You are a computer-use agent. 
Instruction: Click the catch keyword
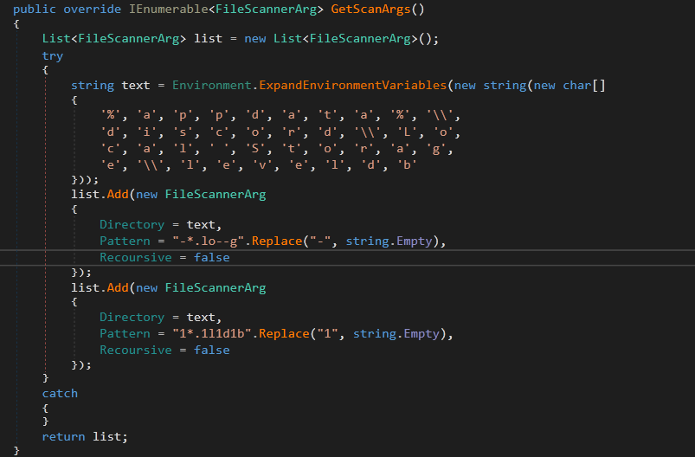pos(60,393)
